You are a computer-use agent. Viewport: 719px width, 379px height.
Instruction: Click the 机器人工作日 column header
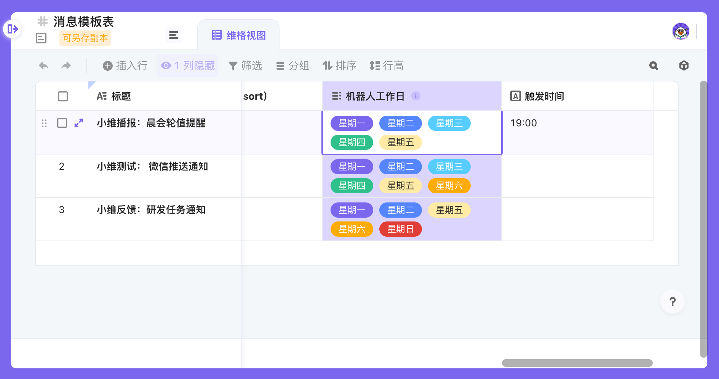coord(412,96)
